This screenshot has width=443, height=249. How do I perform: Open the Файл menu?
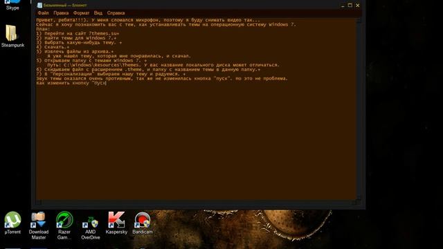(43, 13)
